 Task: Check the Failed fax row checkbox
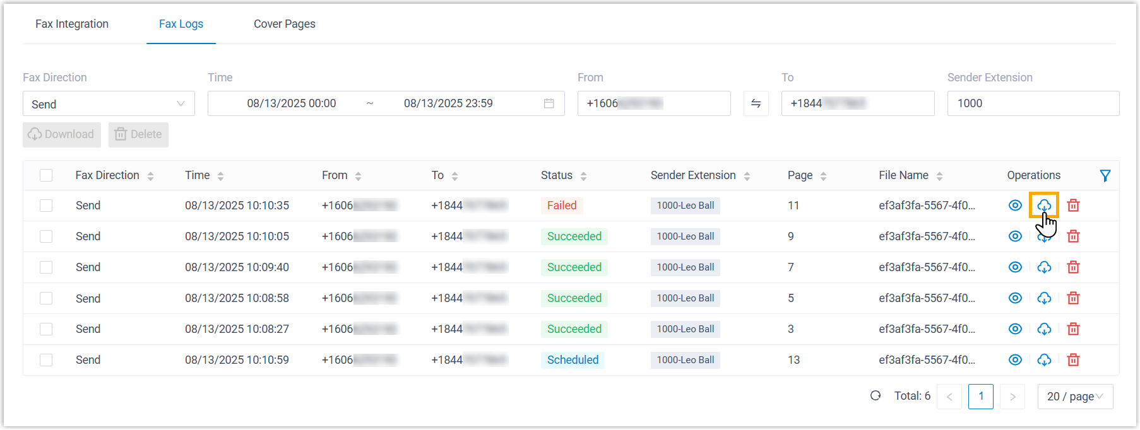click(46, 206)
